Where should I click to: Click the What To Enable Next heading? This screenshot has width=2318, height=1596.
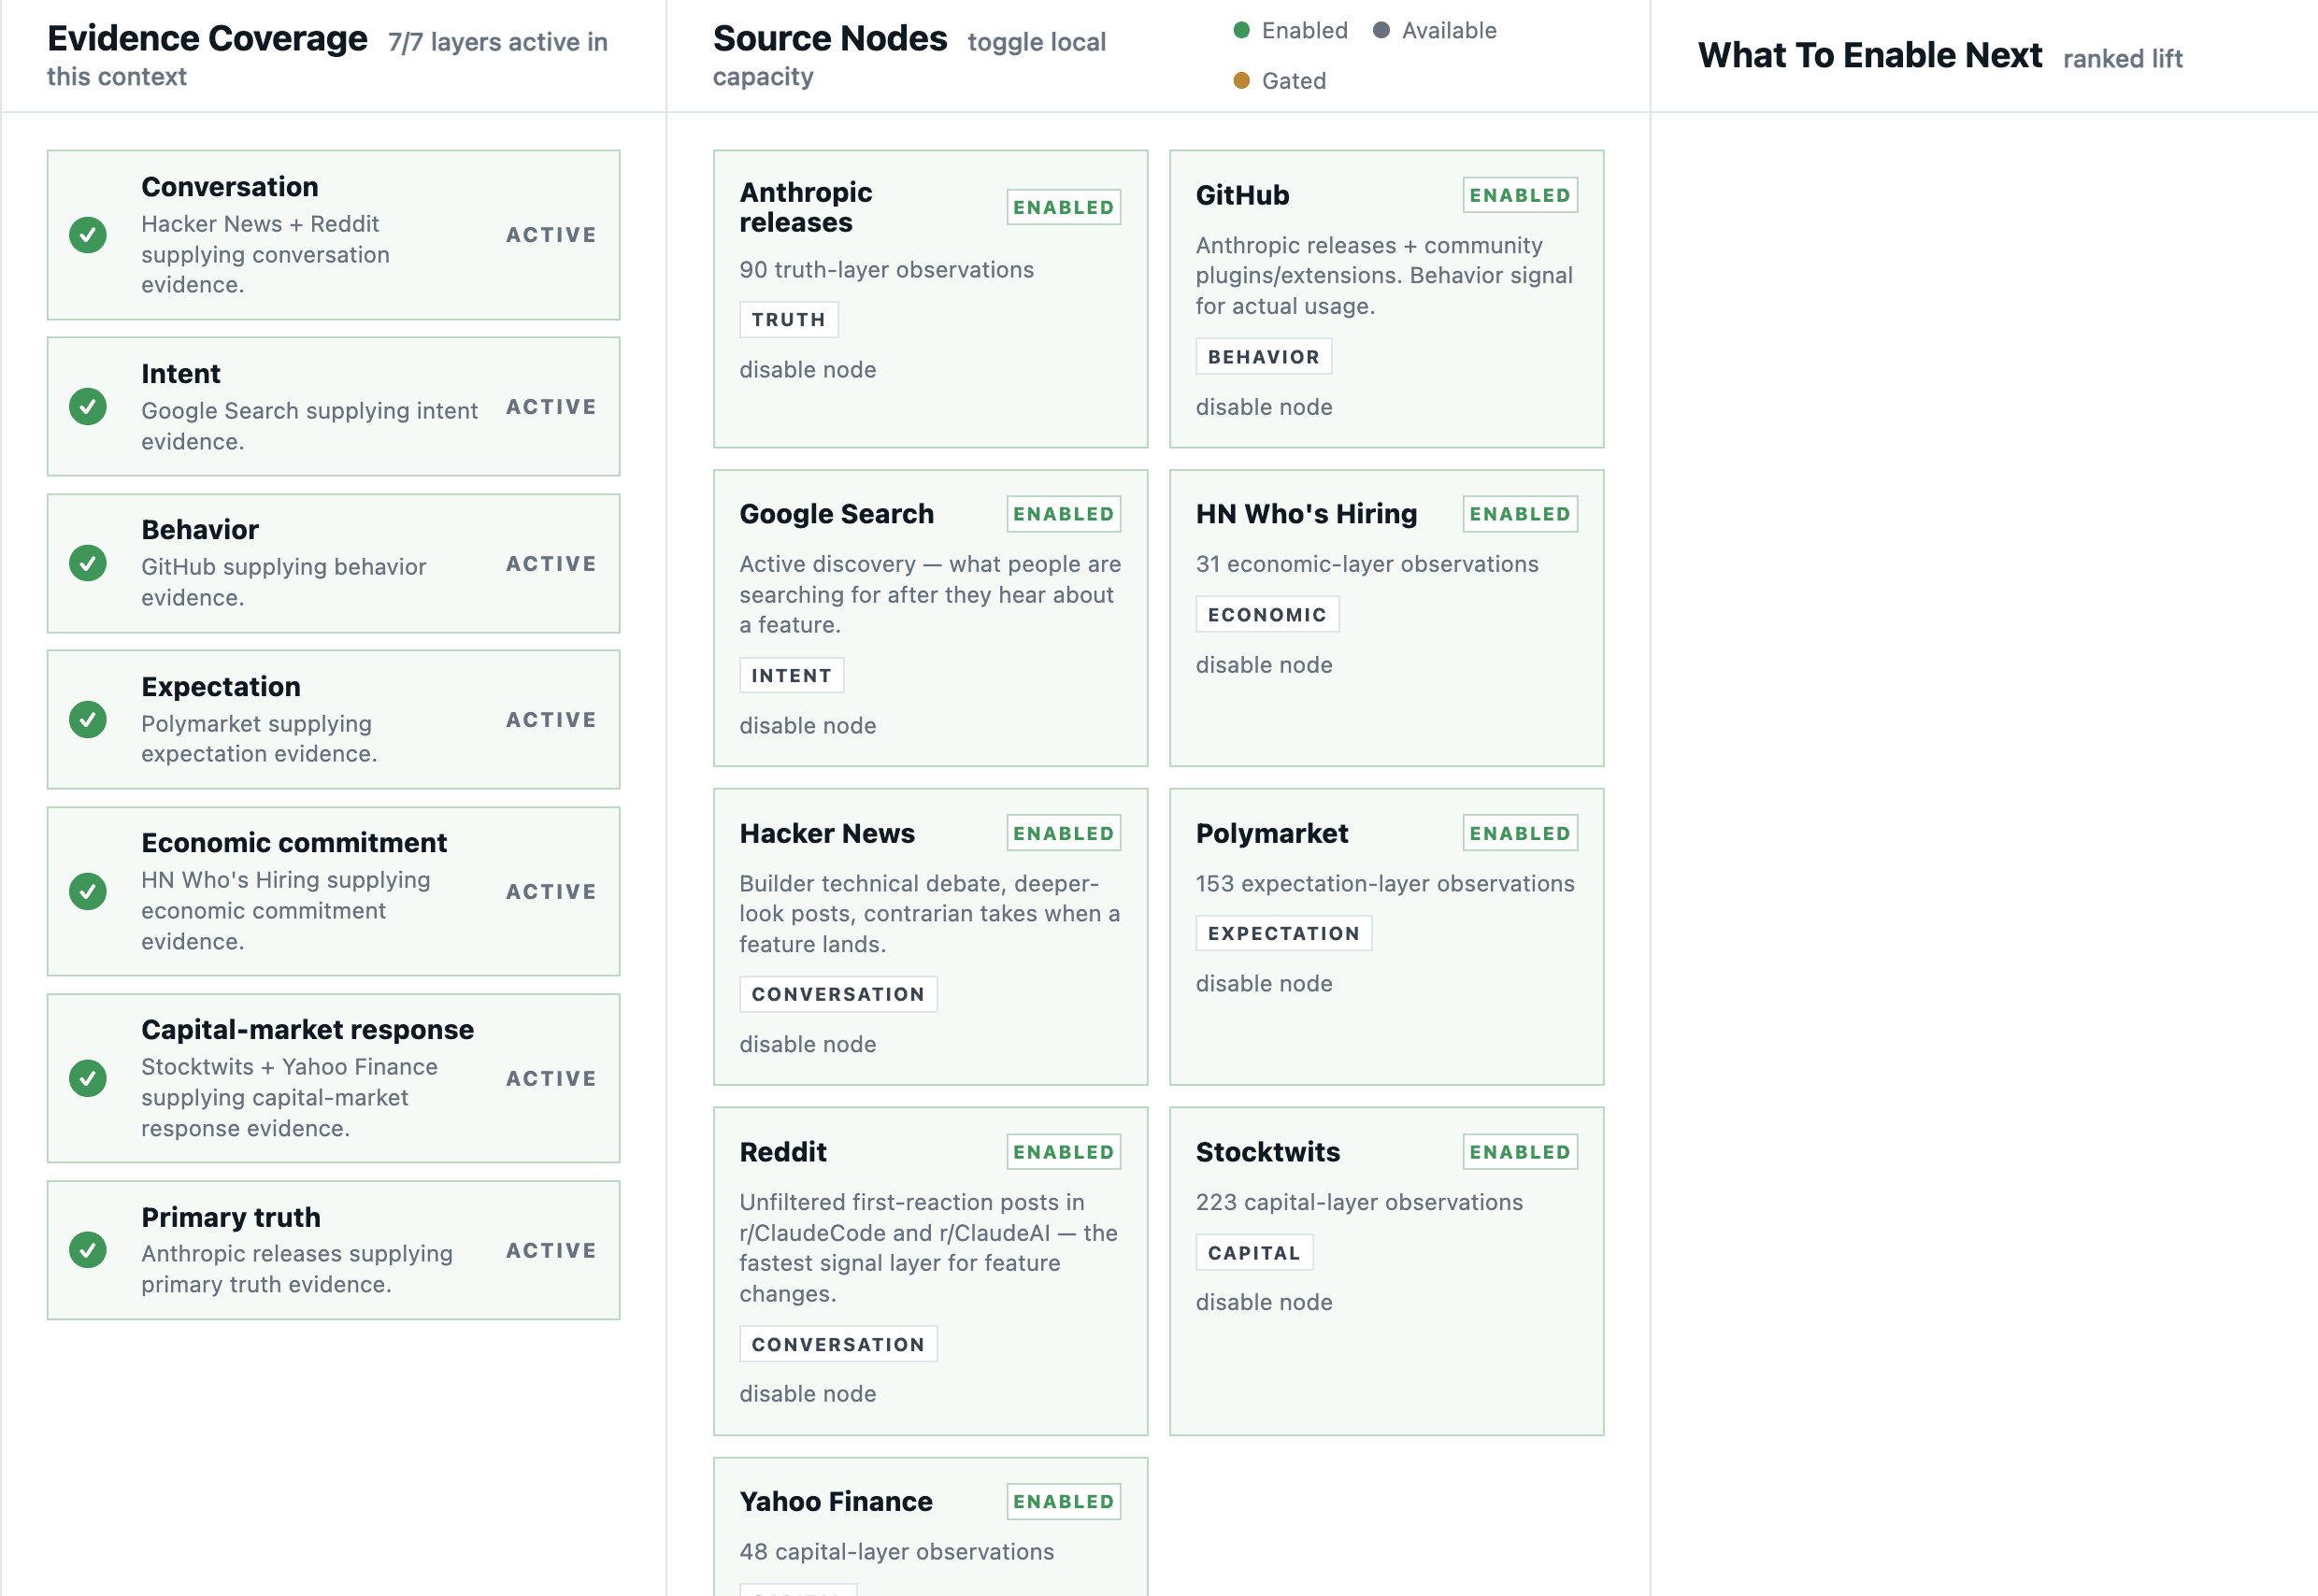pyautogui.click(x=1870, y=56)
